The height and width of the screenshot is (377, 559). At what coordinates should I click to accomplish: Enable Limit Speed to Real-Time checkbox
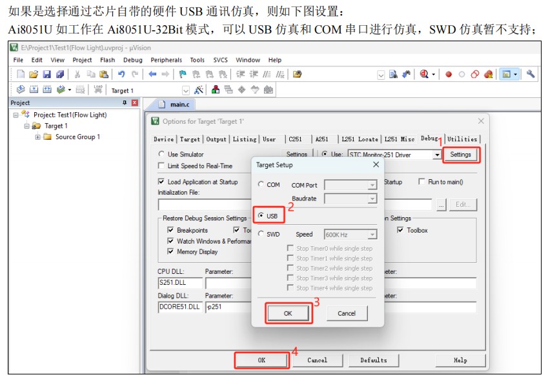(161, 166)
